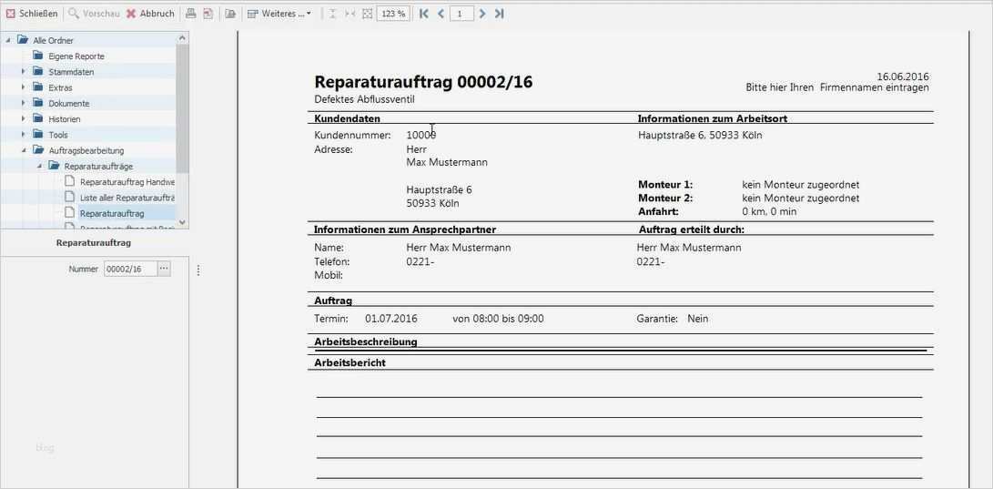Viewport: 993px width, 489px height.
Task: Click the 123 % zoom field
Action: pyautogui.click(x=393, y=14)
